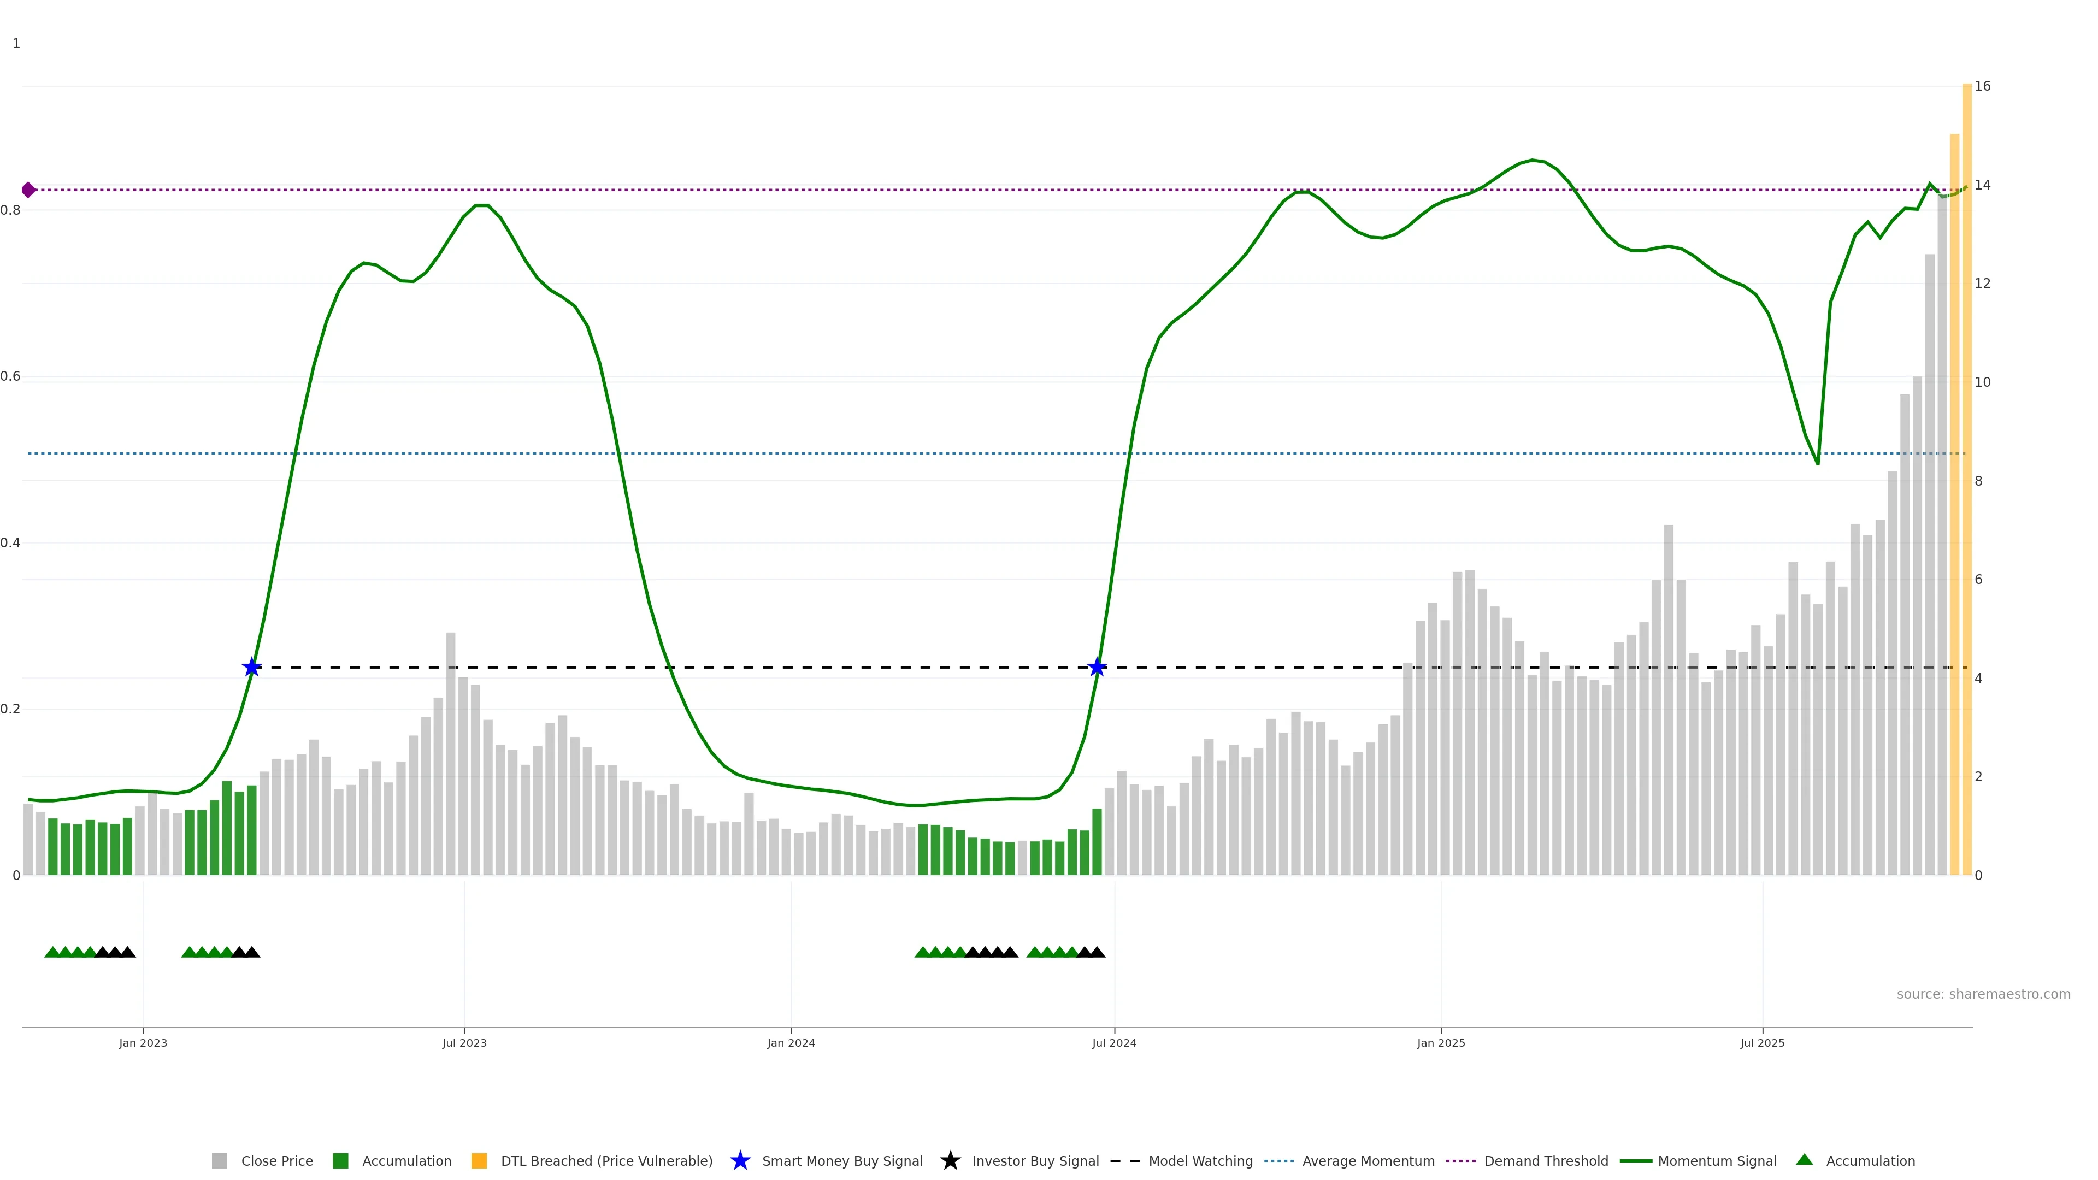Toggle the orange DTL Breached legend icon

click(x=479, y=1160)
